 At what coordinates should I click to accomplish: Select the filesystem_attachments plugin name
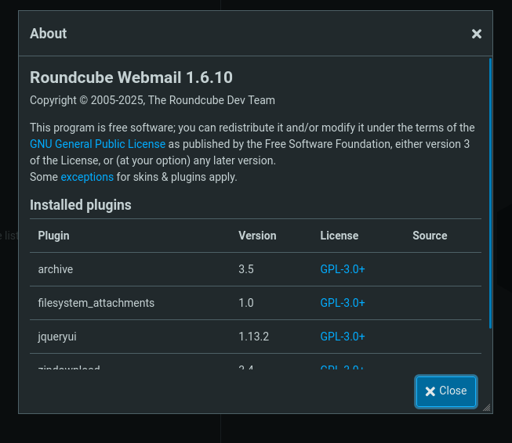[96, 303]
